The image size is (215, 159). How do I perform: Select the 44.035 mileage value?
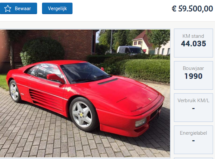pos(193,44)
